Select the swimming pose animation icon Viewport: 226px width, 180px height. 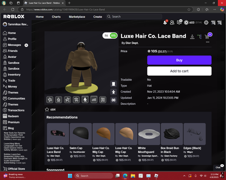pyautogui.click(x=94, y=99)
